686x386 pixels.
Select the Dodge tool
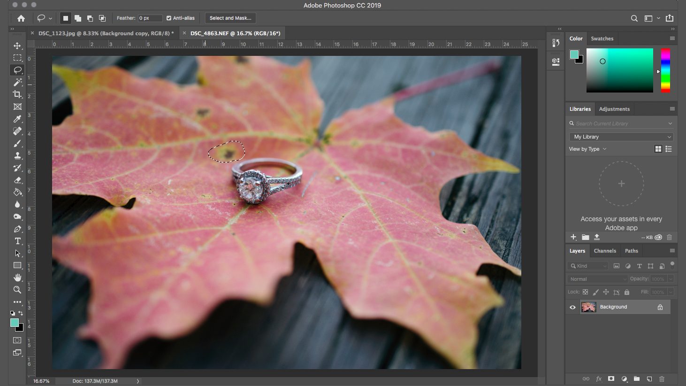(x=17, y=216)
